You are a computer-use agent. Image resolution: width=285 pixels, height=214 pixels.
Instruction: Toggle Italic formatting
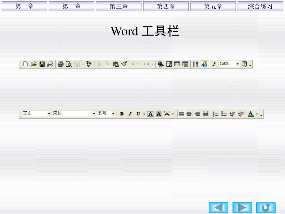pyautogui.click(x=130, y=114)
